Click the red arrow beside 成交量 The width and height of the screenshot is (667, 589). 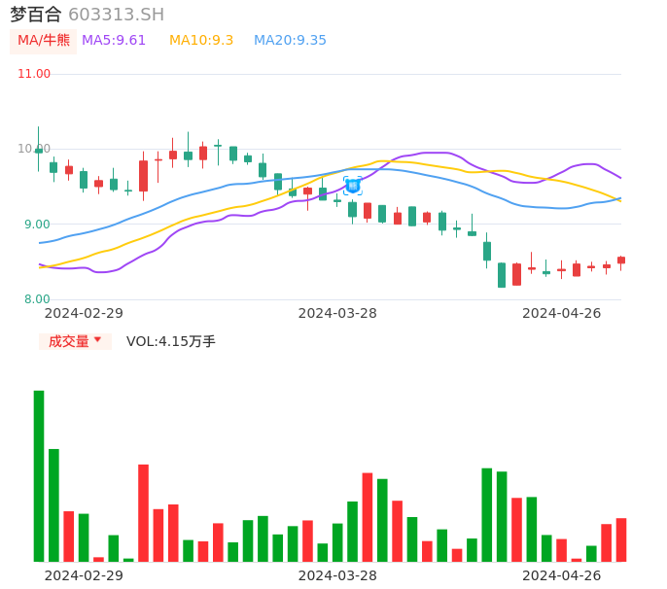point(97,340)
